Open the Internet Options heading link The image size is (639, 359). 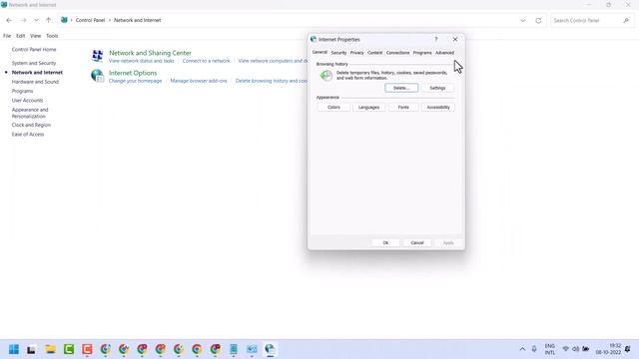[x=133, y=73]
